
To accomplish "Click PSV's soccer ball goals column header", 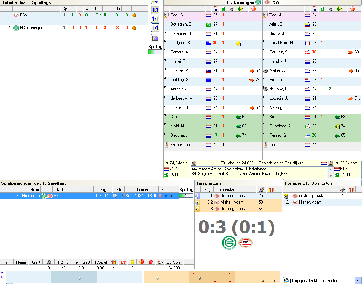I will tap(331, 9).
